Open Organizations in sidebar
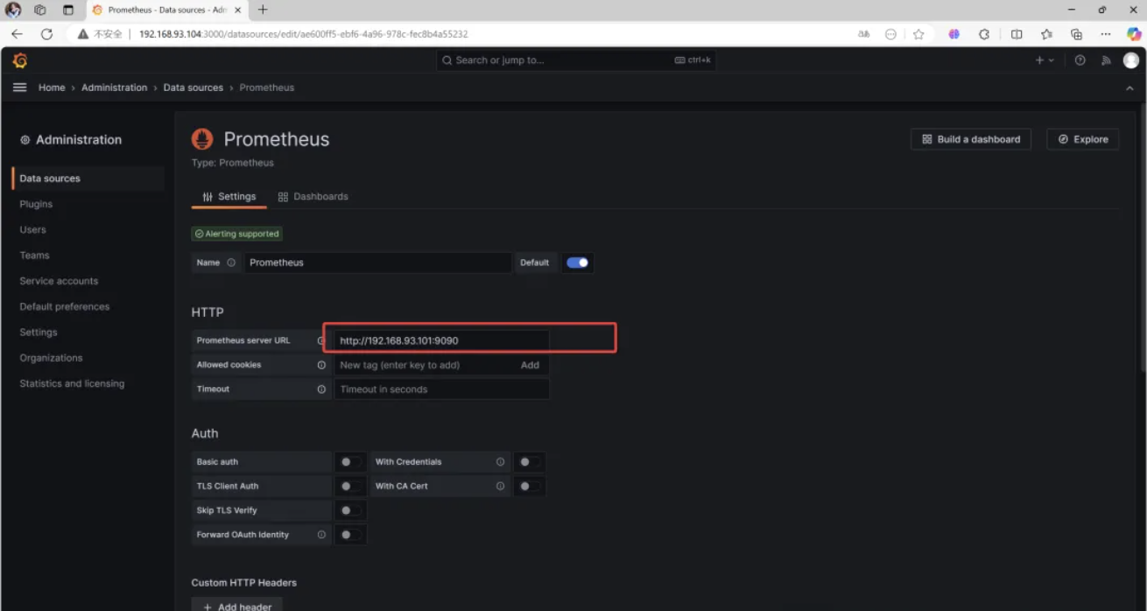The image size is (1147, 611). pyautogui.click(x=51, y=358)
